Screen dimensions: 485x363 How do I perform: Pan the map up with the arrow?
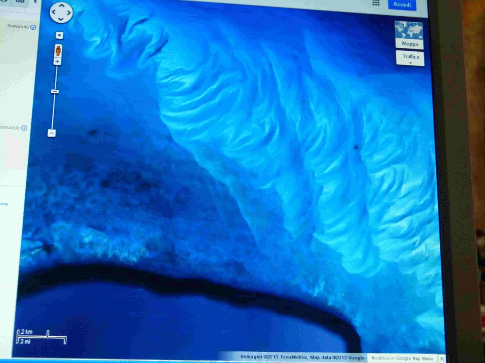coord(62,6)
